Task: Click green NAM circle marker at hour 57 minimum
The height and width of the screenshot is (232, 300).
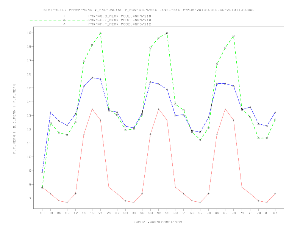Action: [x=200, y=140]
